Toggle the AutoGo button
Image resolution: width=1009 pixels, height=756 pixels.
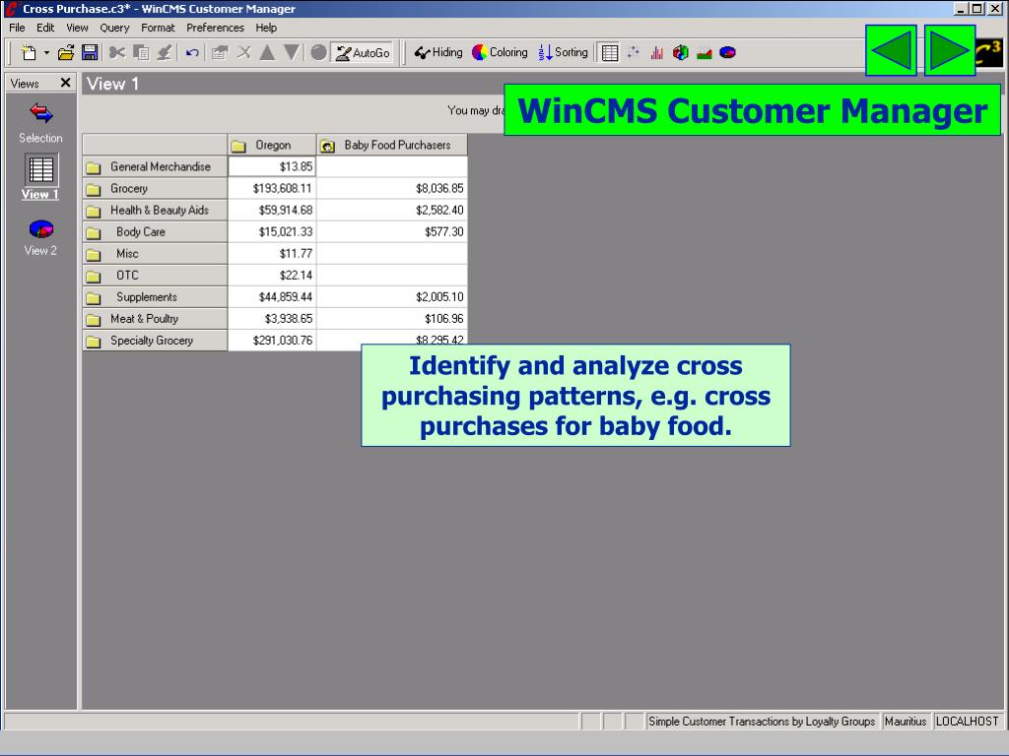[x=363, y=53]
